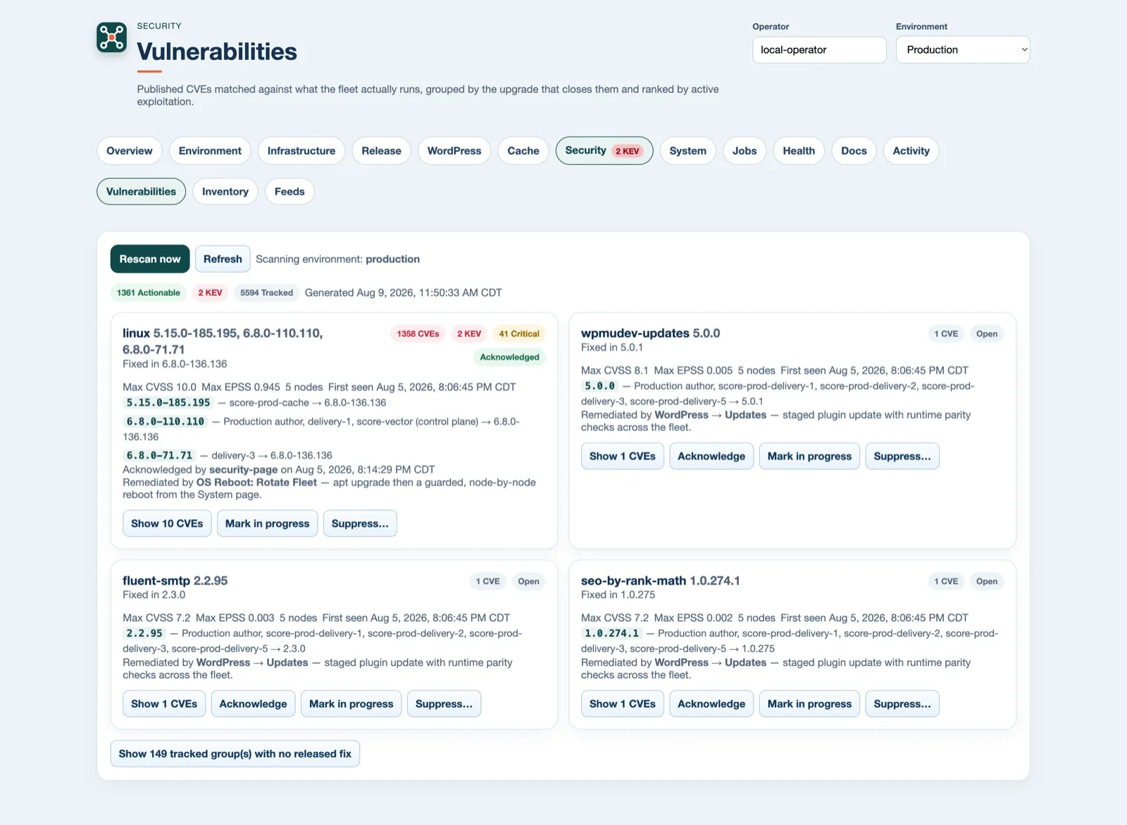This screenshot has width=1127, height=825.
Task: Expand Show 1 CVEs for fluent-smtp
Action: (x=164, y=704)
